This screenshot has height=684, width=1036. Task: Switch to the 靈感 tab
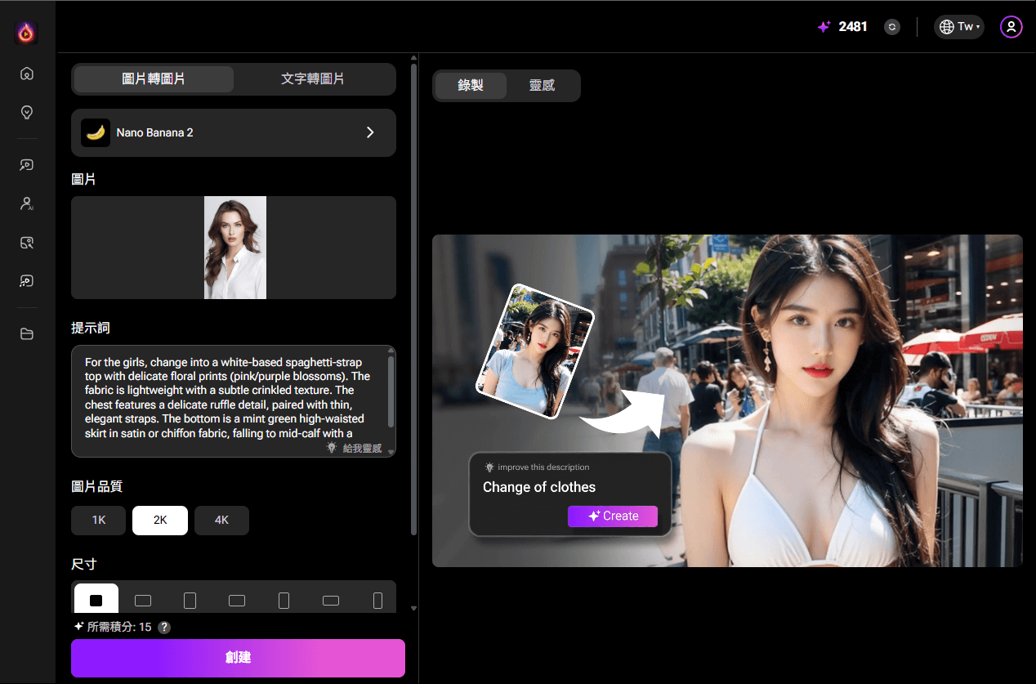(542, 85)
